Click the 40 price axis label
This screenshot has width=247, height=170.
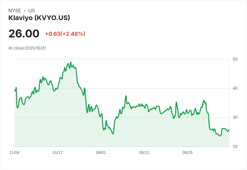(235, 88)
